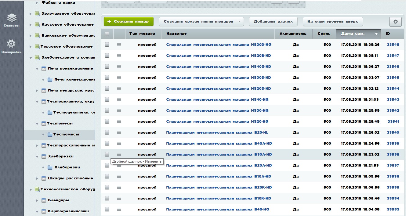Open row menu for B40-HG
This screenshot has width=406, height=216.
pyautogui.click(x=119, y=209)
